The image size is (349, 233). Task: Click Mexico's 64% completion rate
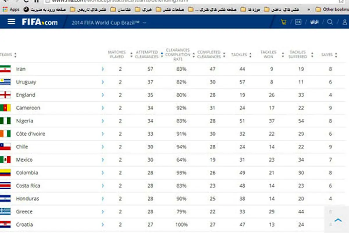(x=181, y=160)
